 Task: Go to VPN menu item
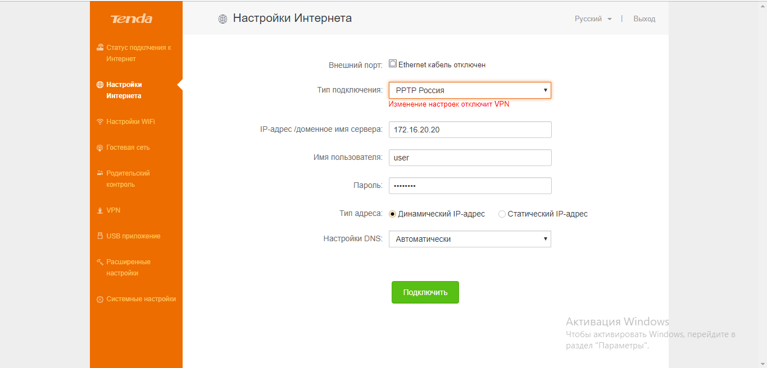(x=114, y=210)
